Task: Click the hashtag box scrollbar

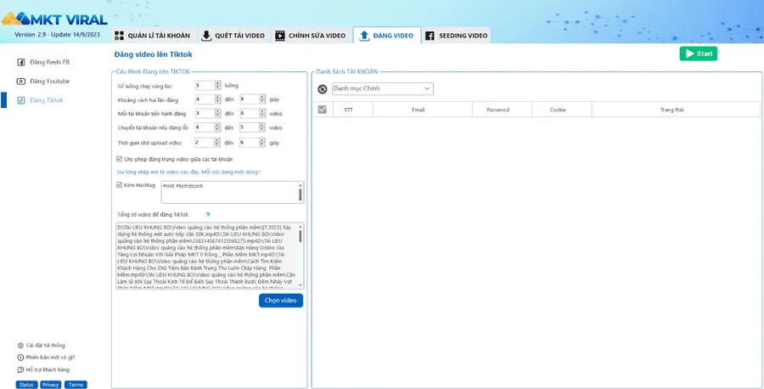Action: point(301,193)
